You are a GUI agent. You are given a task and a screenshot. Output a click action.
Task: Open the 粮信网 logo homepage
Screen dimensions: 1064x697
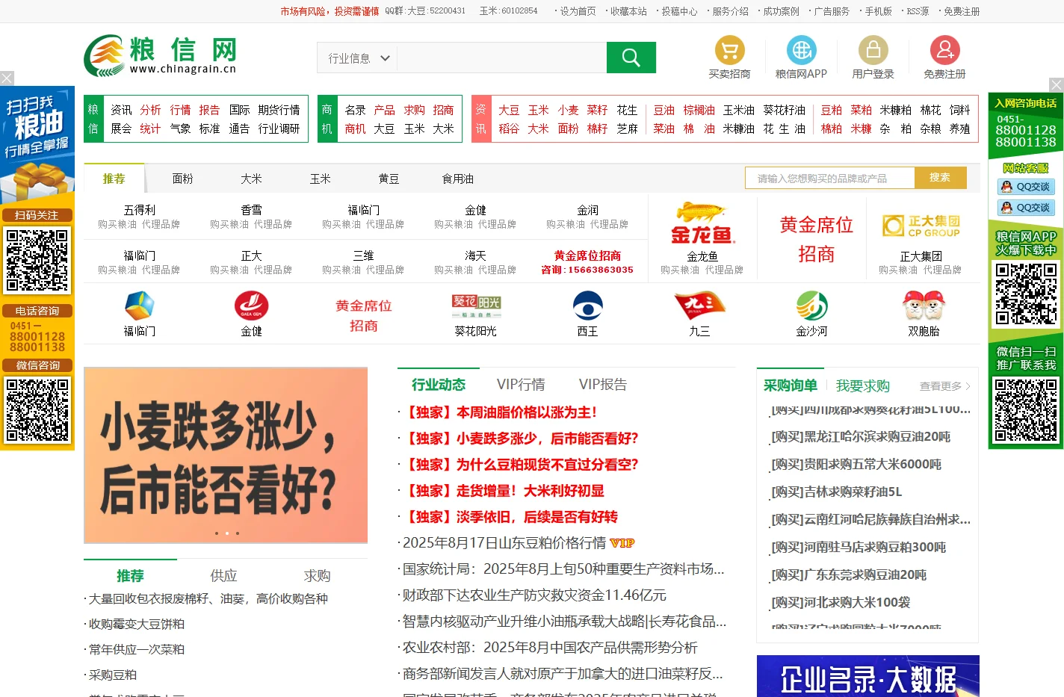coord(161,55)
